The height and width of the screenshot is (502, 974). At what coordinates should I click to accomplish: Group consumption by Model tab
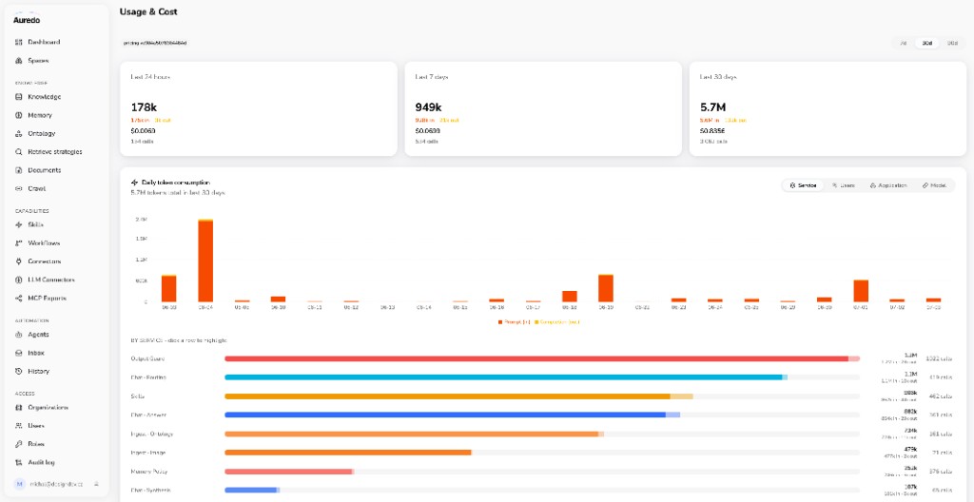click(x=934, y=185)
